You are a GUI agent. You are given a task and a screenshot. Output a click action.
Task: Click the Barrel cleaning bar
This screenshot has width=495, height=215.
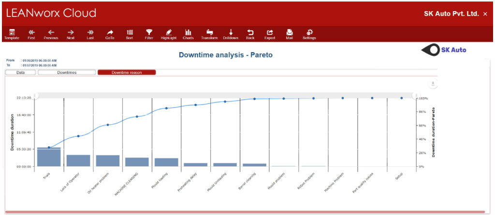pos(254,165)
